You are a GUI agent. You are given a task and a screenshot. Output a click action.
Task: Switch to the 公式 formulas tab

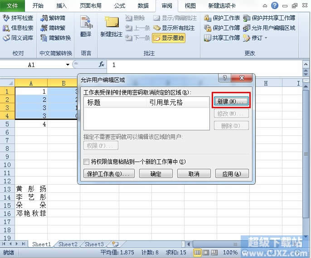click(x=120, y=6)
